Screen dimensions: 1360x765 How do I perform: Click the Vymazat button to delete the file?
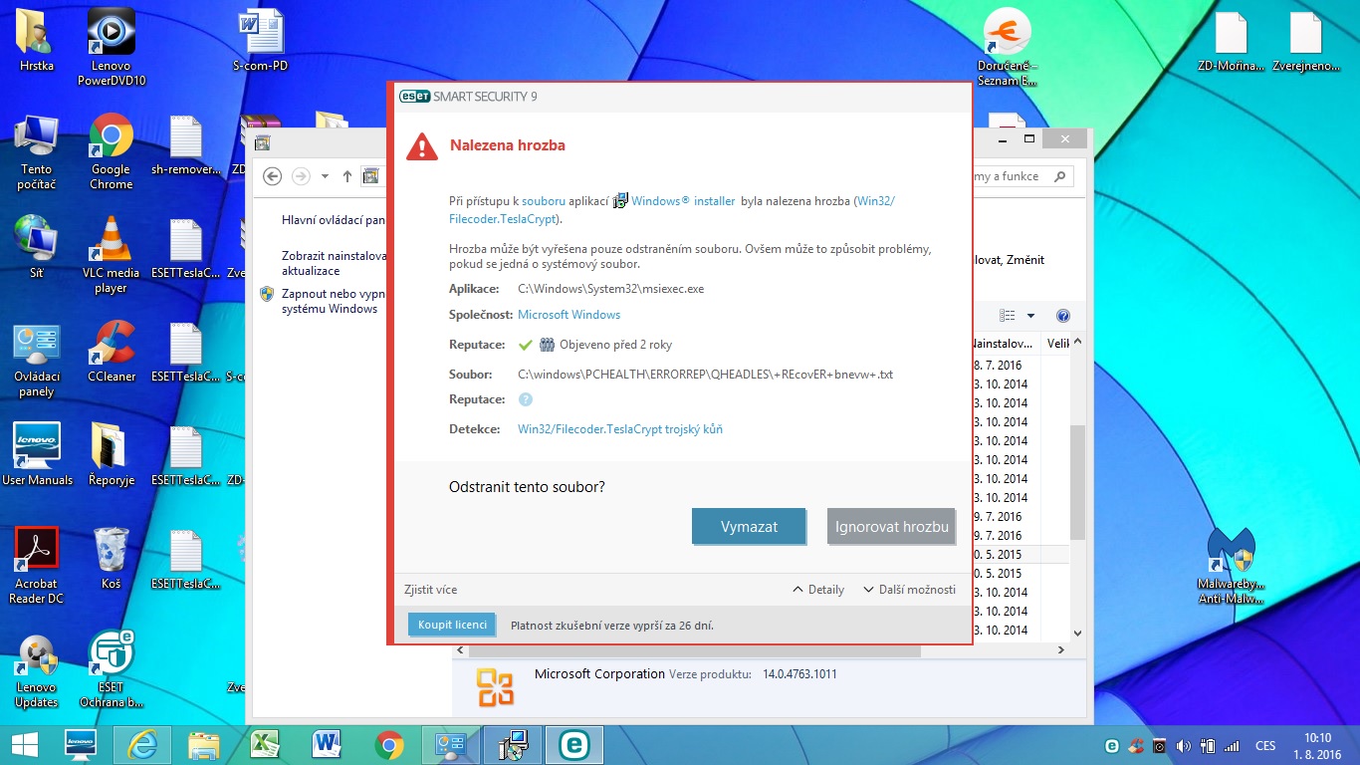pos(749,526)
